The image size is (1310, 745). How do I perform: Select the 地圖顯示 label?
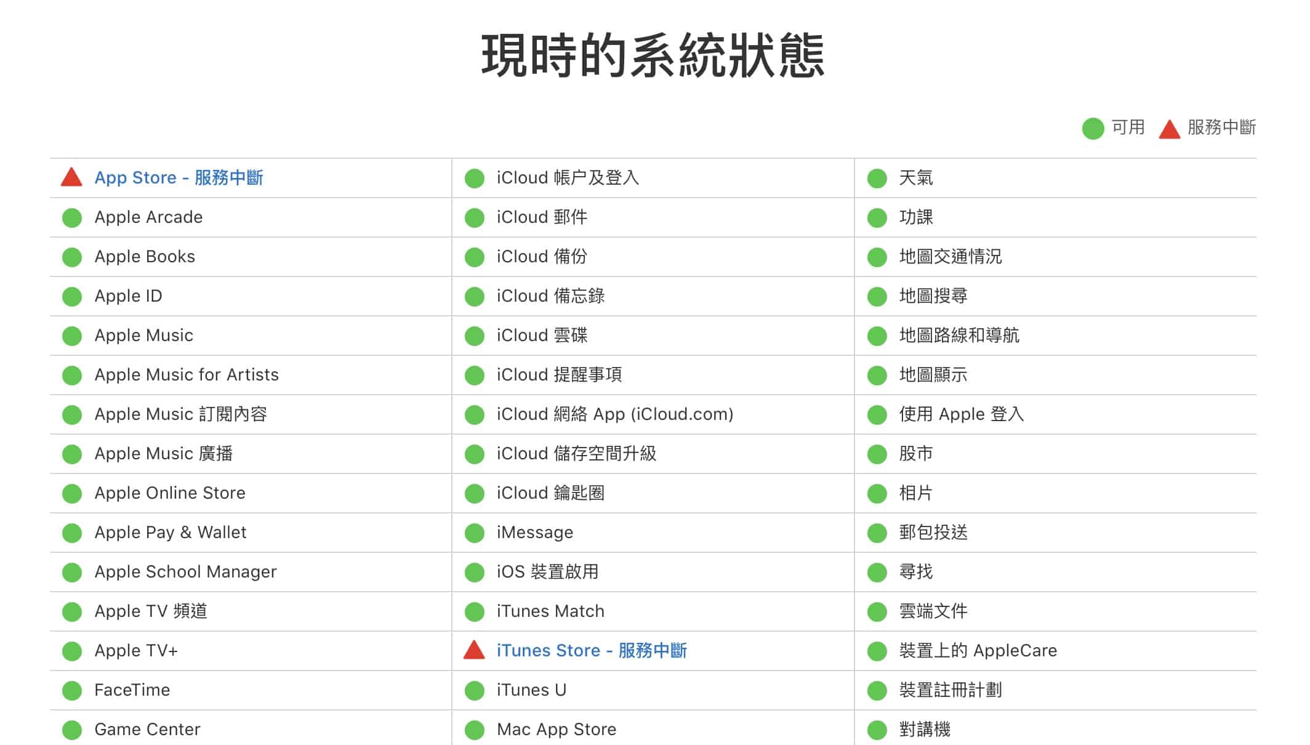[x=933, y=375]
